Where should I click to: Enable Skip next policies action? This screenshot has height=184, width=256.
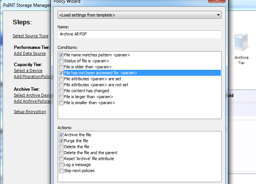point(61,171)
